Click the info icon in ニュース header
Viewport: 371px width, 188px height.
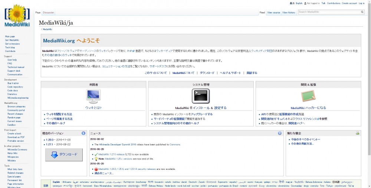pyautogui.click(x=280, y=133)
